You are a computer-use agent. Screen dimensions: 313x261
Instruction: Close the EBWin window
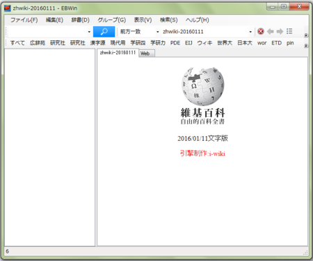[x=299, y=6]
